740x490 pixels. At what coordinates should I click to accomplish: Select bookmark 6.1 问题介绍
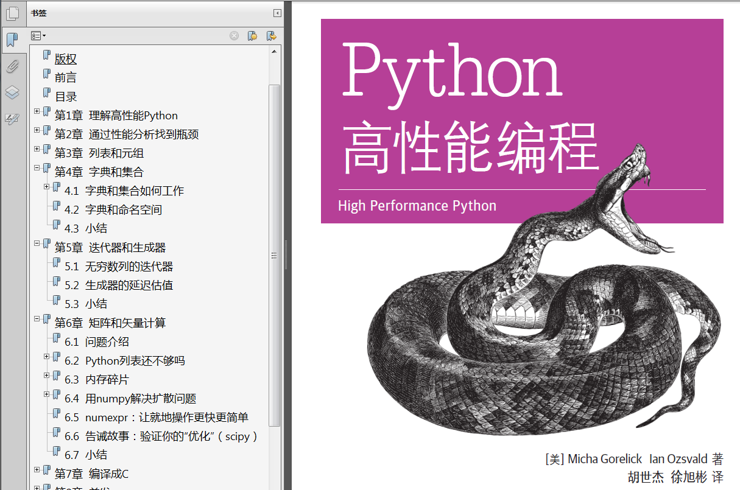97,342
